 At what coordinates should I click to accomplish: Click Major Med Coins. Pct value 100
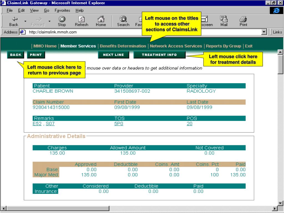(x=214, y=175)
